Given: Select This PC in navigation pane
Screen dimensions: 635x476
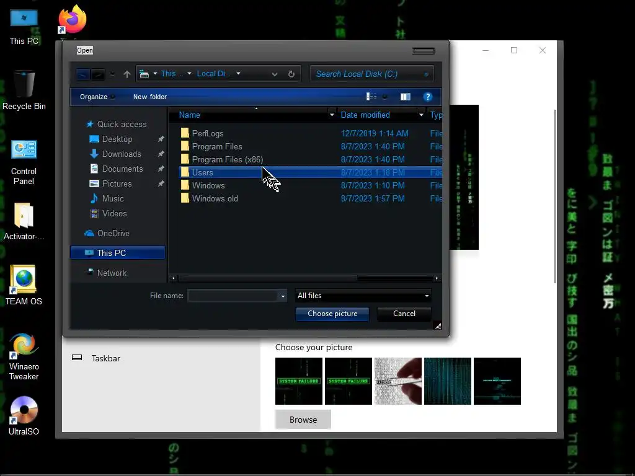Looking at the screenshot, I should coord(117,253).
